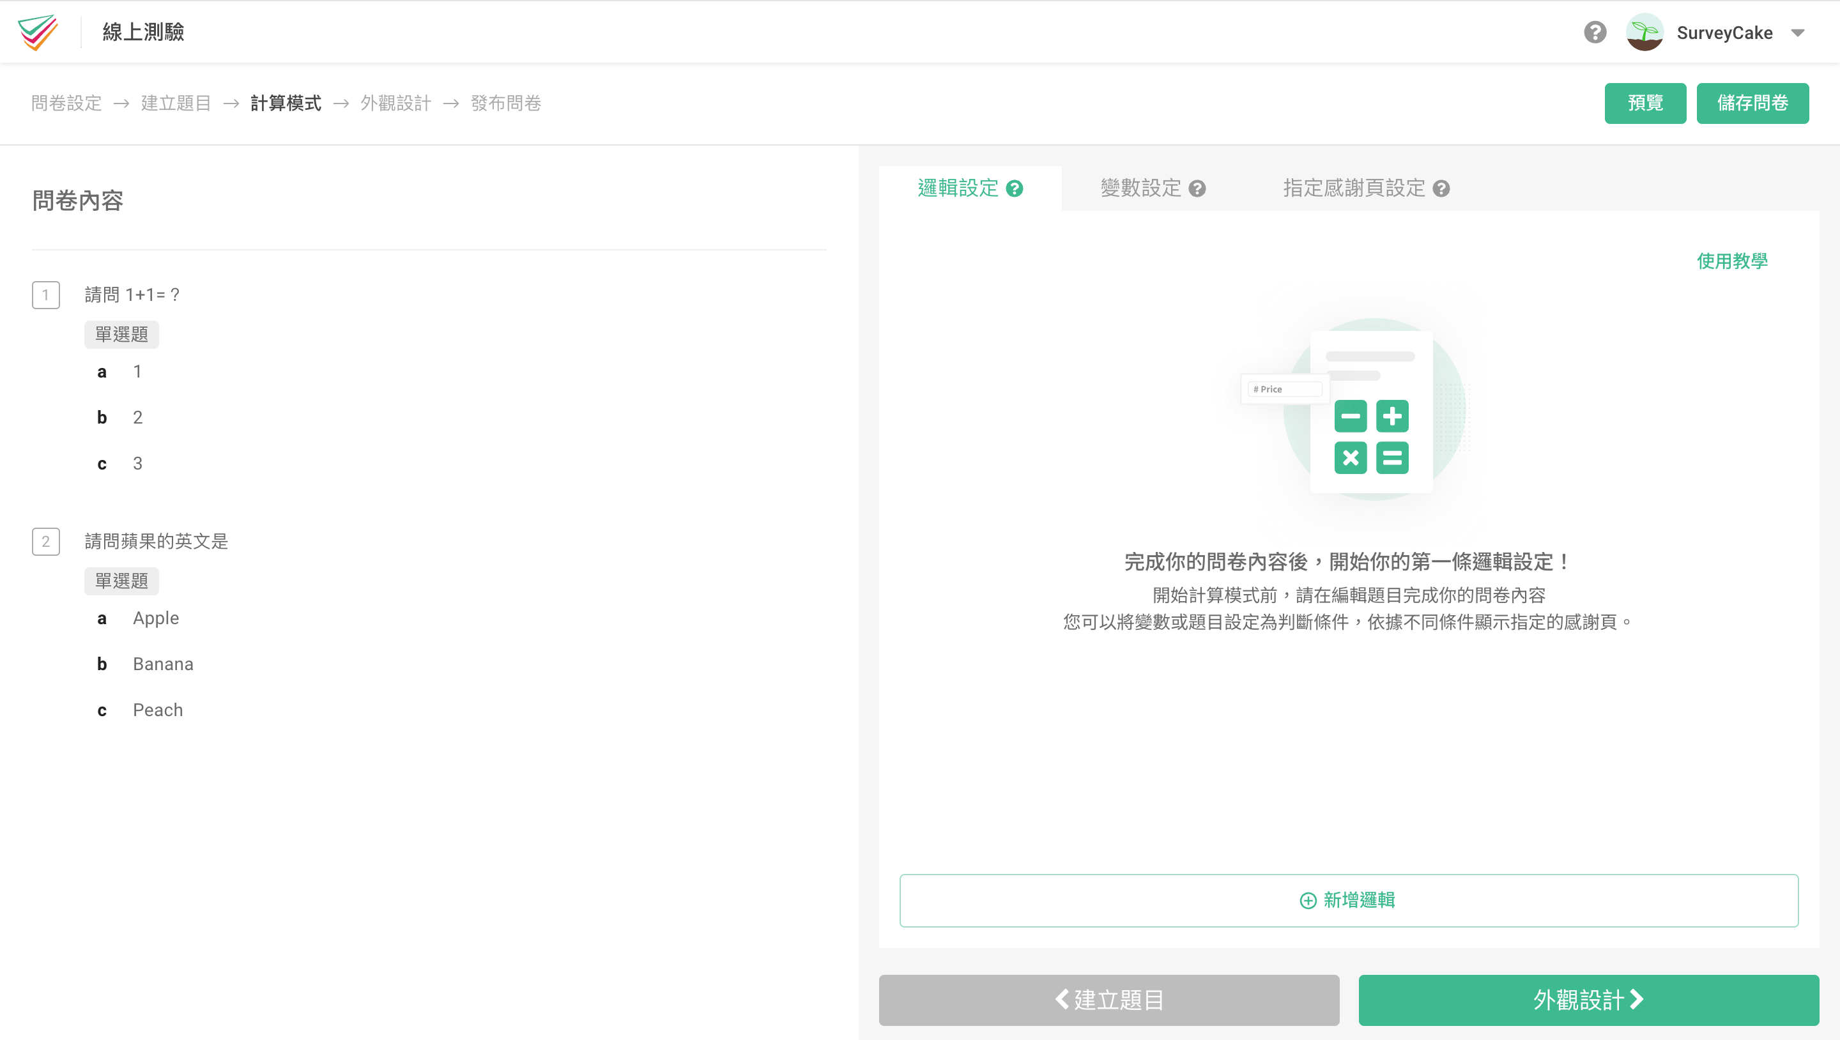Click the right chevron on 外觀設計 button

click(x=1636, y=999)
